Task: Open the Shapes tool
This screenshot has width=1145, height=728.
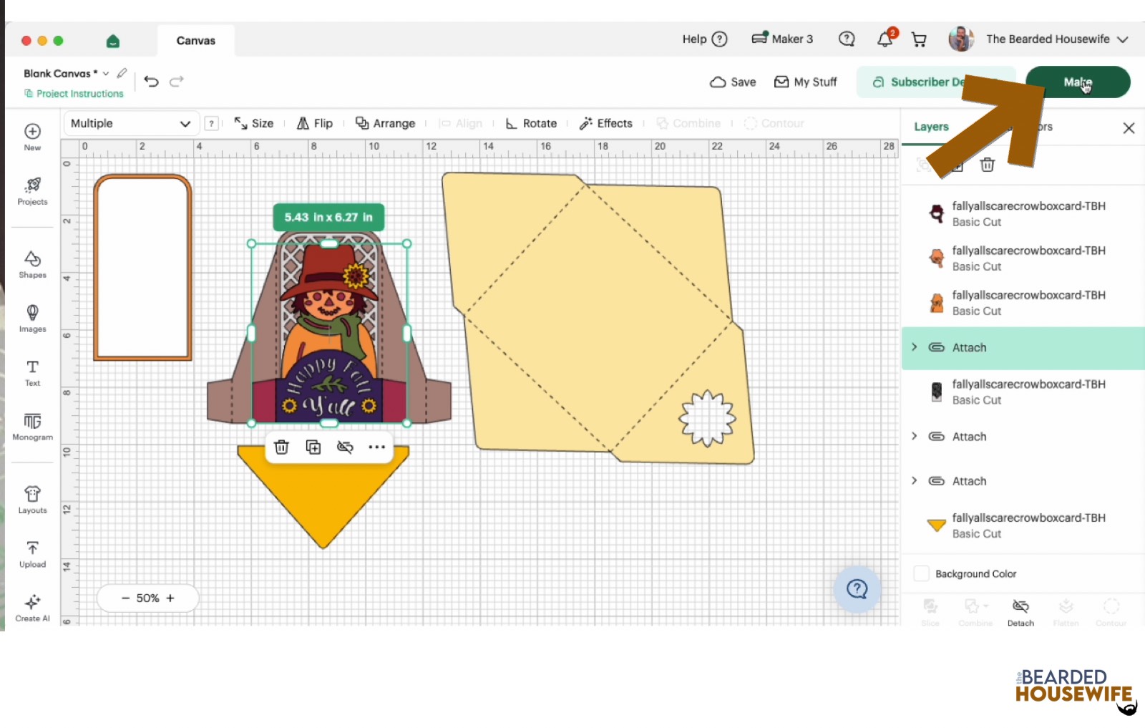Action: click(x=32, y=264)
